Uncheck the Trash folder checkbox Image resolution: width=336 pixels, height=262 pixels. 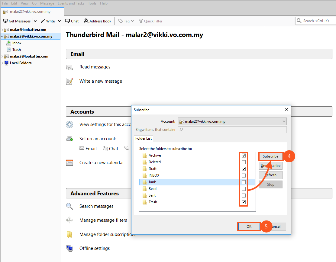(244, 202)
